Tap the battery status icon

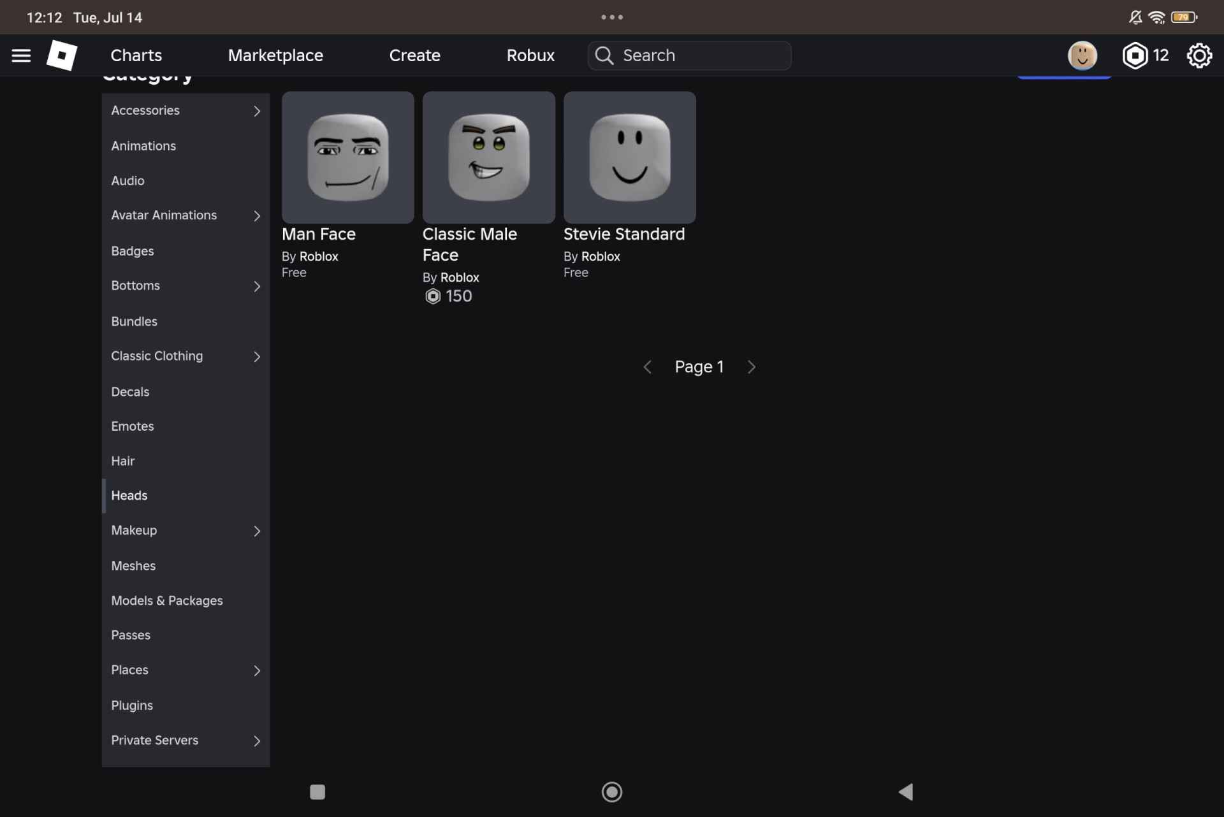pos(1184,17)
